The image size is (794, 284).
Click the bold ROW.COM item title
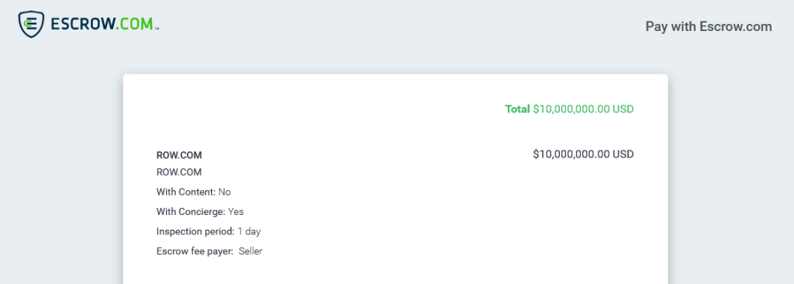pos(179,155)
